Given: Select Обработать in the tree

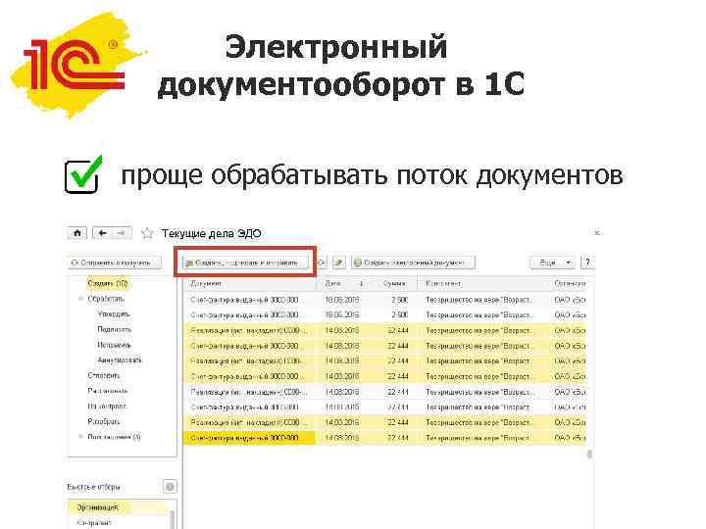Looking at the screenshot, I should tap(105, 299).
